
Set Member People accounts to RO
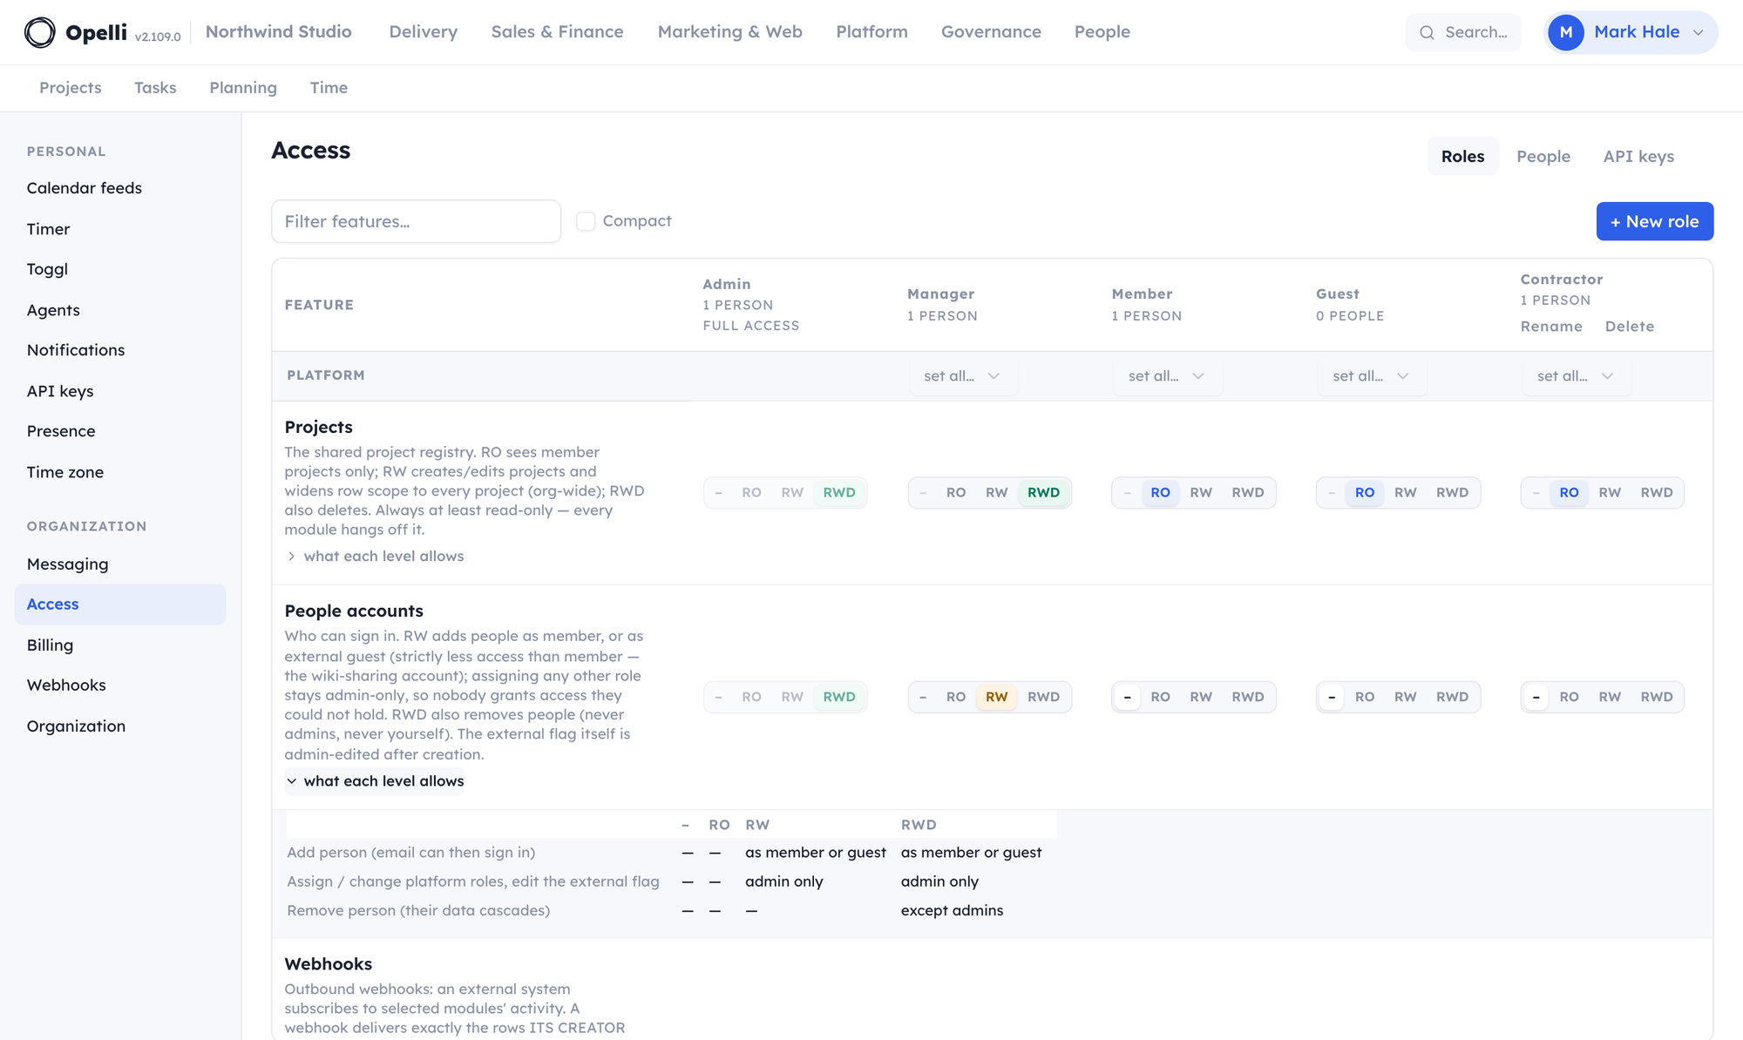1160,697
